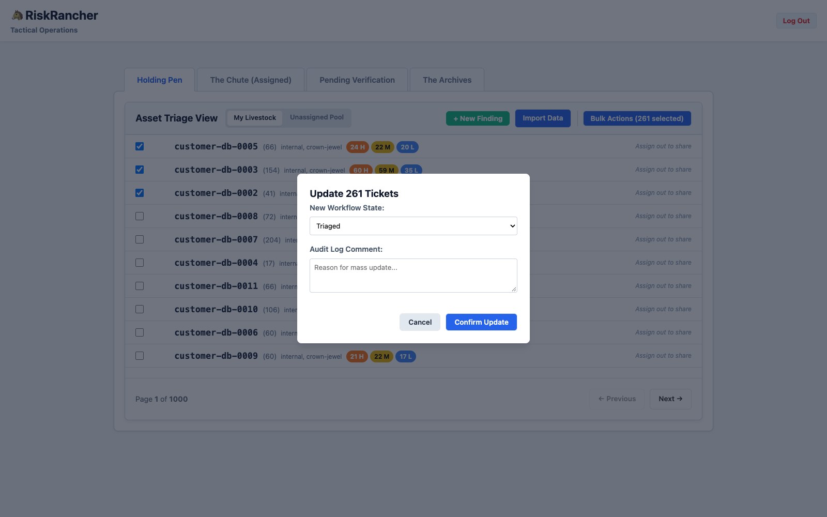Click Assign out to share on customer-db-0008
The image size is (827, 517).
tap(663, 216)
